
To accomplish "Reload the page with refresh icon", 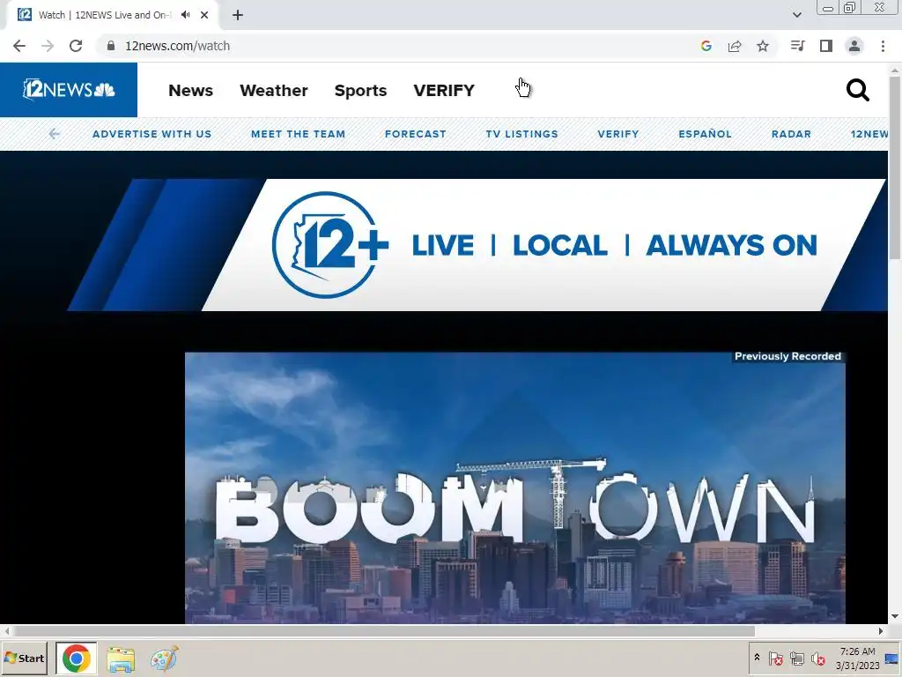I will (76, 46).
